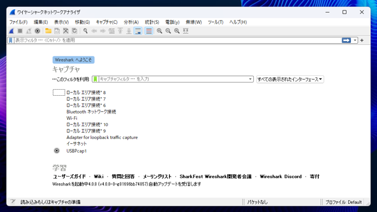Screen dimensions: 377x212
Task: Zoom out on main window text
Action: pos(168,31)
